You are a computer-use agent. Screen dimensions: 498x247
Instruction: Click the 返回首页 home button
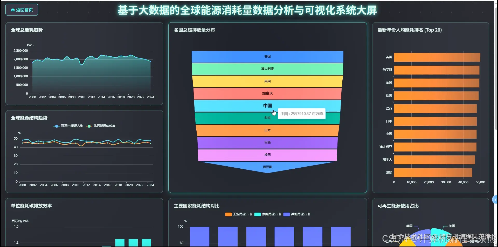(22, 10)
